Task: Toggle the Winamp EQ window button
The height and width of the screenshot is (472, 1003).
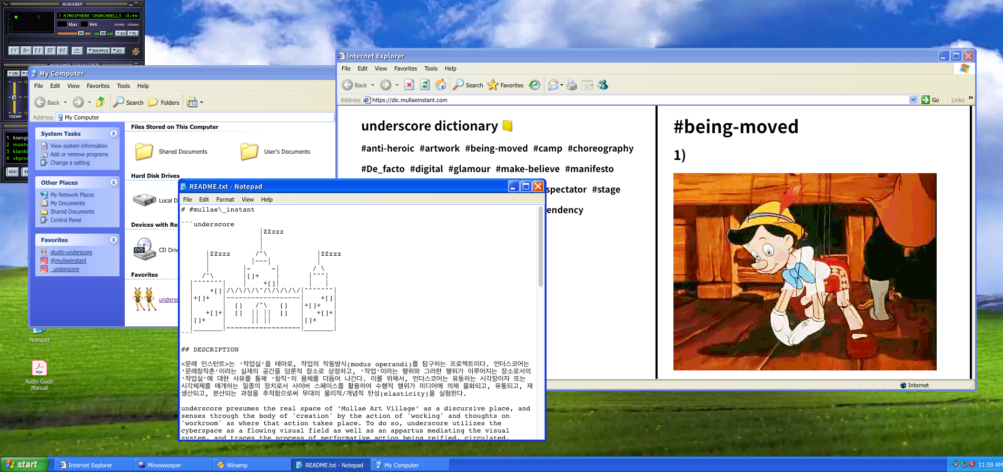Action: [121, 33]
